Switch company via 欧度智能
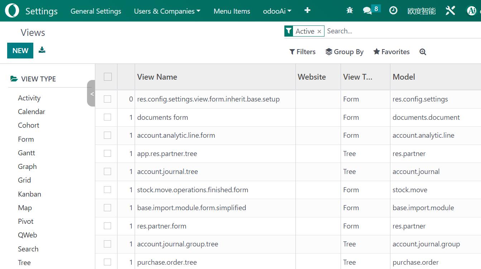The image size is (481, 269). 422,11
